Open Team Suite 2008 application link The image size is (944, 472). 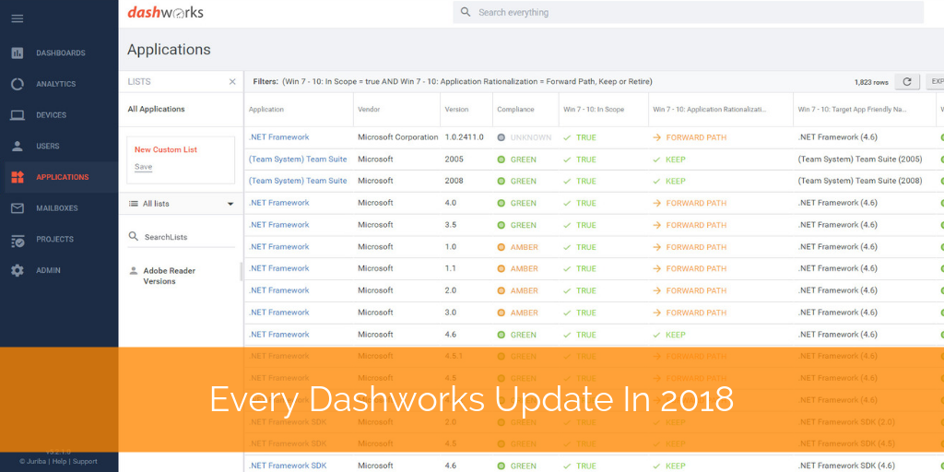click(x=298, y=181)
